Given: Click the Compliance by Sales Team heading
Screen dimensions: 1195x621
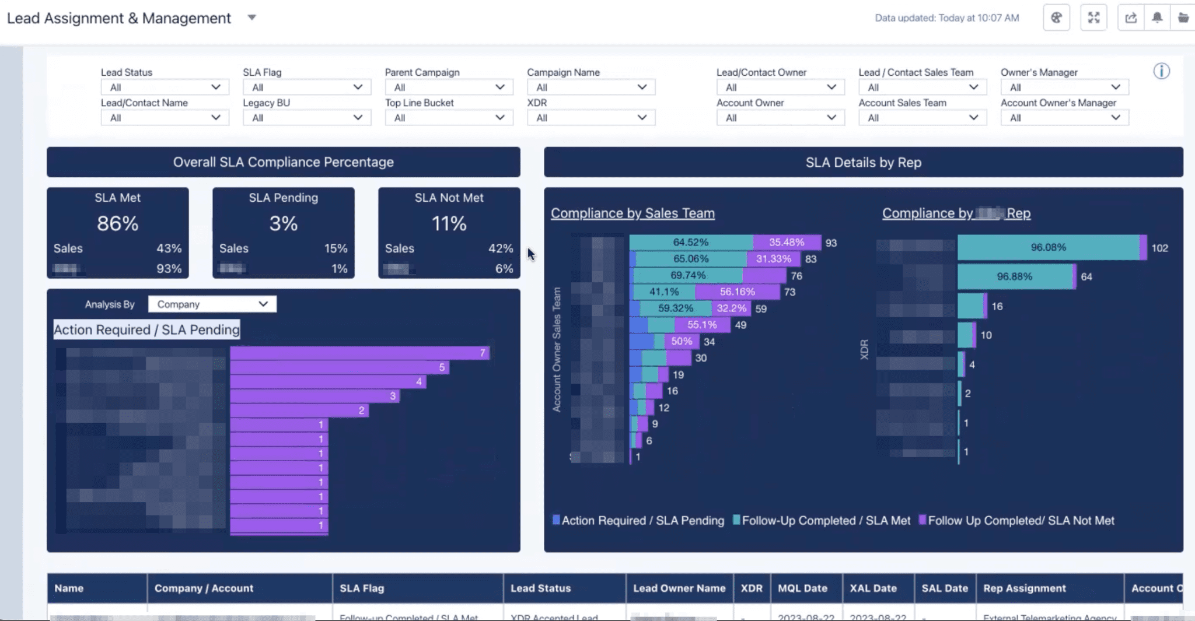Looking at the screenshot, I should [x=633, y=213].
